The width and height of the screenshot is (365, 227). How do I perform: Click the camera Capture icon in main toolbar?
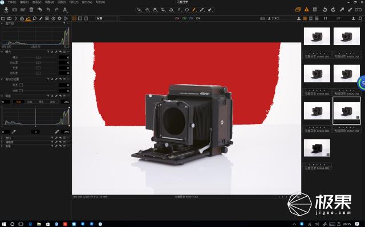15,10
